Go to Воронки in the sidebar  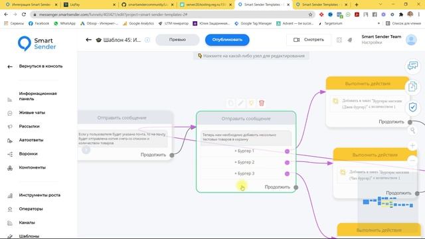pyautogui.click(x=28, y=153)
